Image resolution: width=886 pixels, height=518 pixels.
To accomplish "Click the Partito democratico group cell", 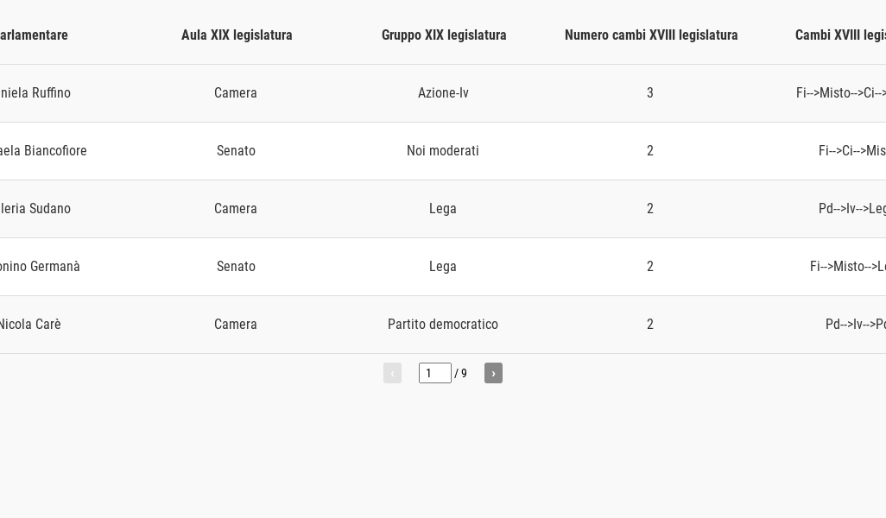I will coord(443,325).
